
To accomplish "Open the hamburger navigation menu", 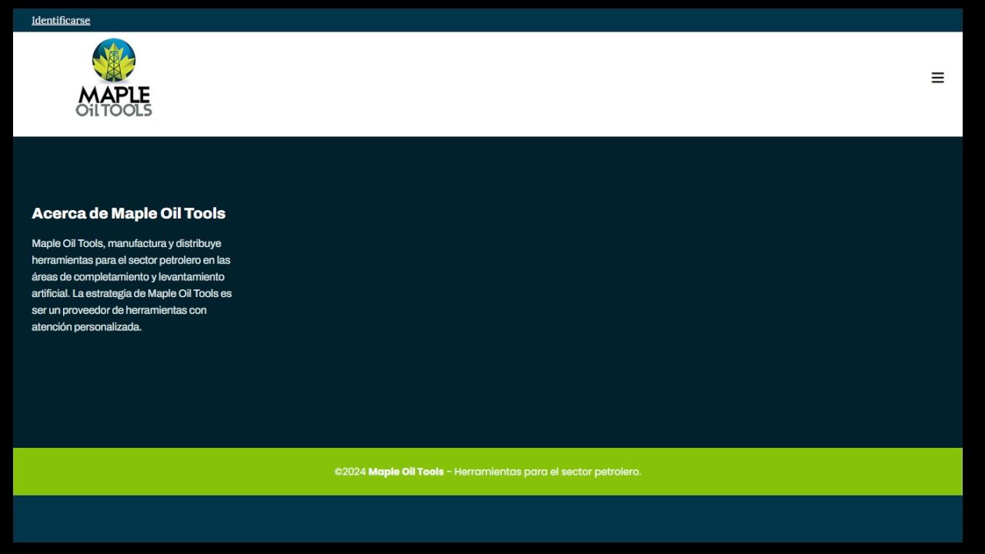I will [x=937, y=78].
